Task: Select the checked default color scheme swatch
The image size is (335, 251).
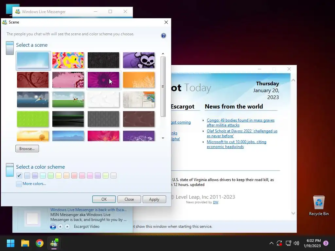Action: point(19,176)
